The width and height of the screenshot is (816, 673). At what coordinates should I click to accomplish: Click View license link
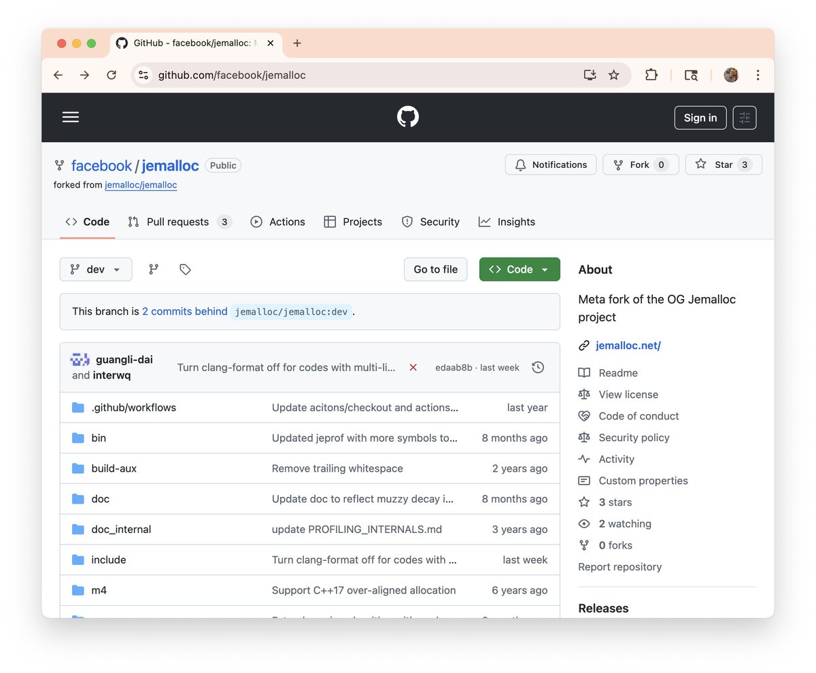(x=628, y=394)
